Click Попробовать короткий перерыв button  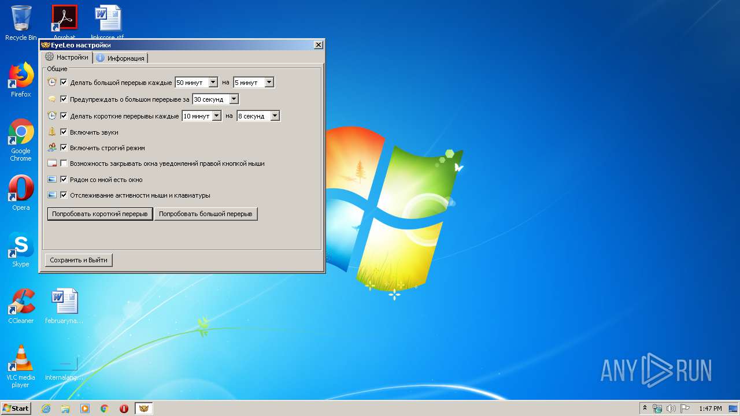100,214
